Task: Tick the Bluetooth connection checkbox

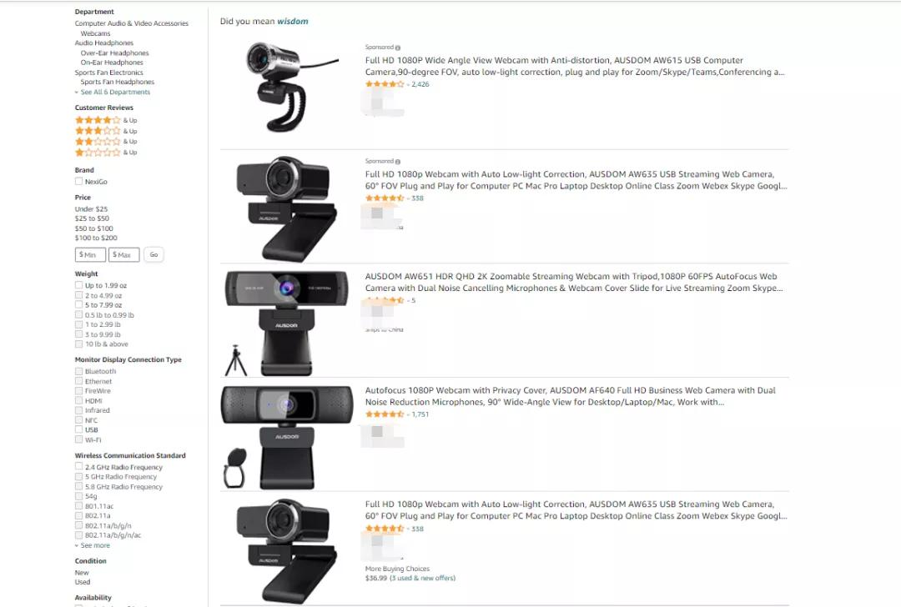Action: 78,372
